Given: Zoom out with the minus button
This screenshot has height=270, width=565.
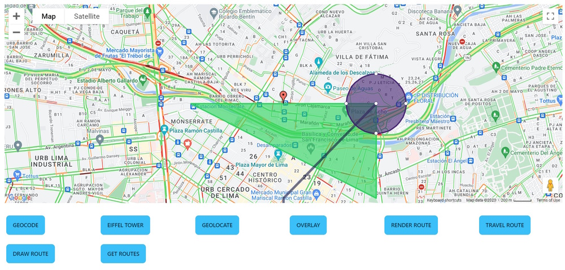Looking at the screenshot, I should [16, 32].
